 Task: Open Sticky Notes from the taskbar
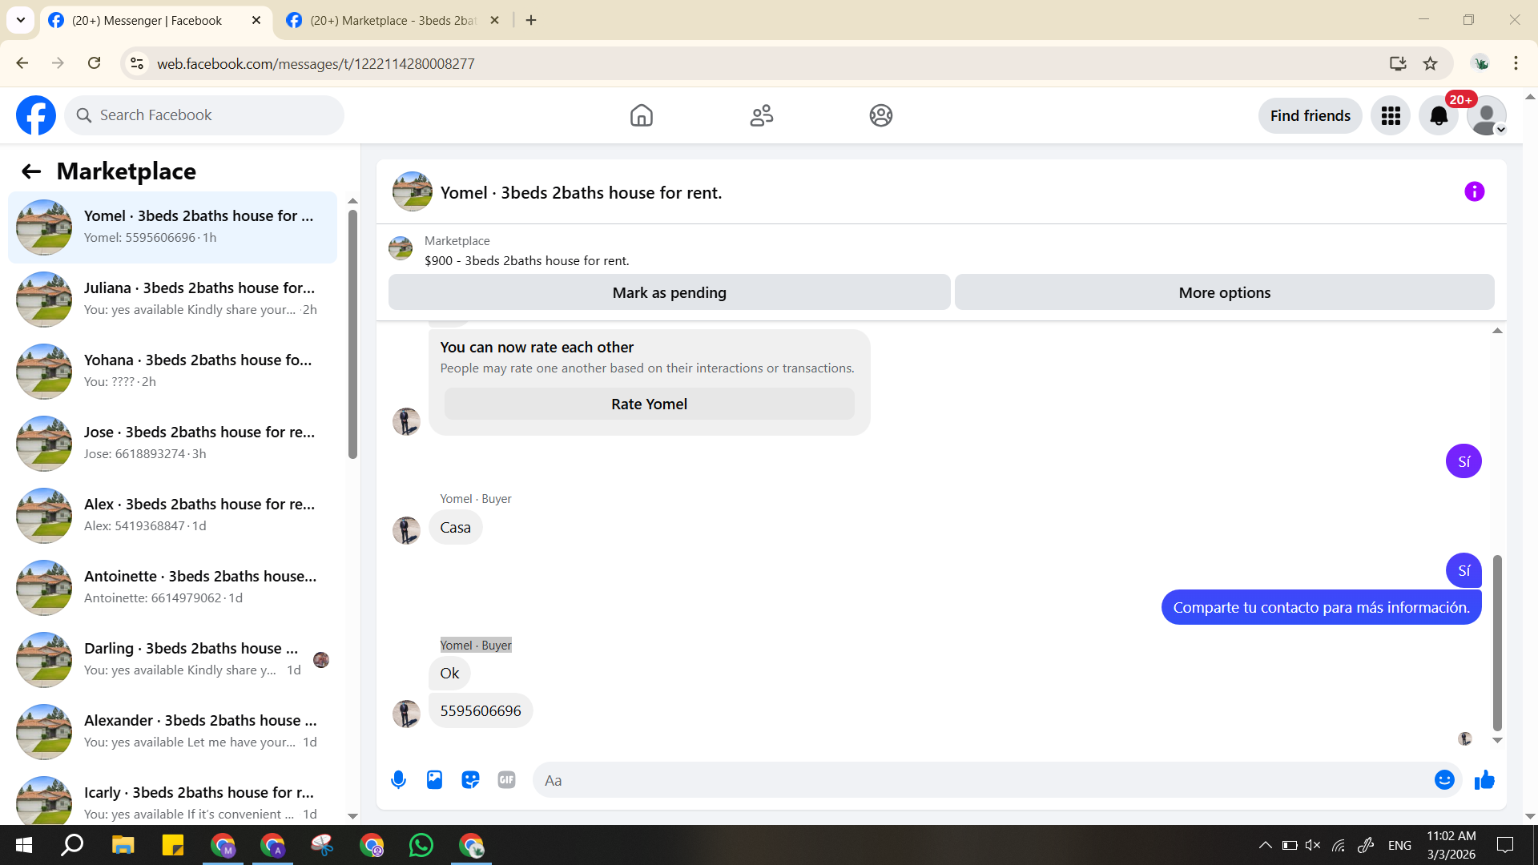(172, 845)
